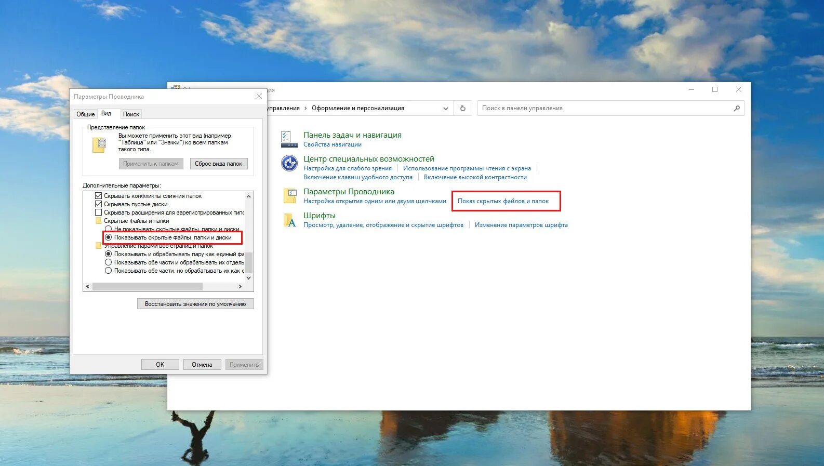Screen dimensions: 824x466
Task: Open 'Изменение параметров шрифта' link
Action: (521, 225)
